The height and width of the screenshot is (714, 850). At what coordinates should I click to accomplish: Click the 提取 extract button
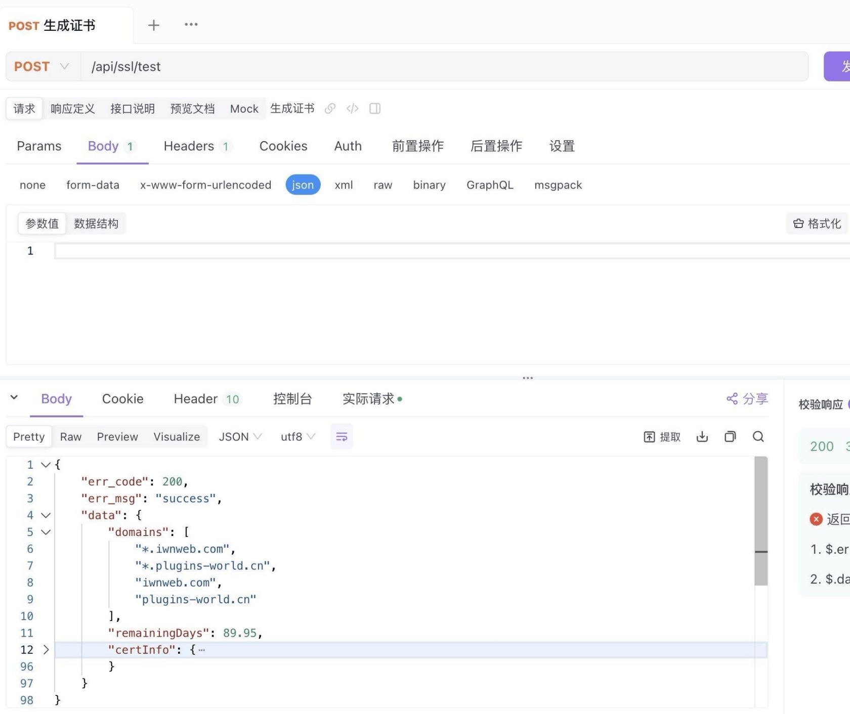(x=662, y=437)
